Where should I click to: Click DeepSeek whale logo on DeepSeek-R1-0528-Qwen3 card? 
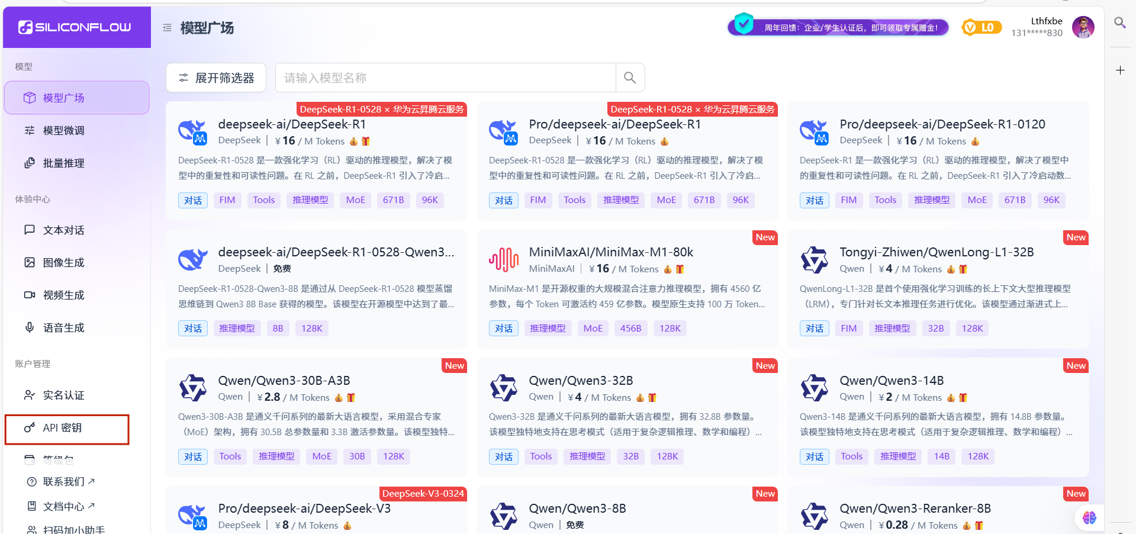(193, 259)
